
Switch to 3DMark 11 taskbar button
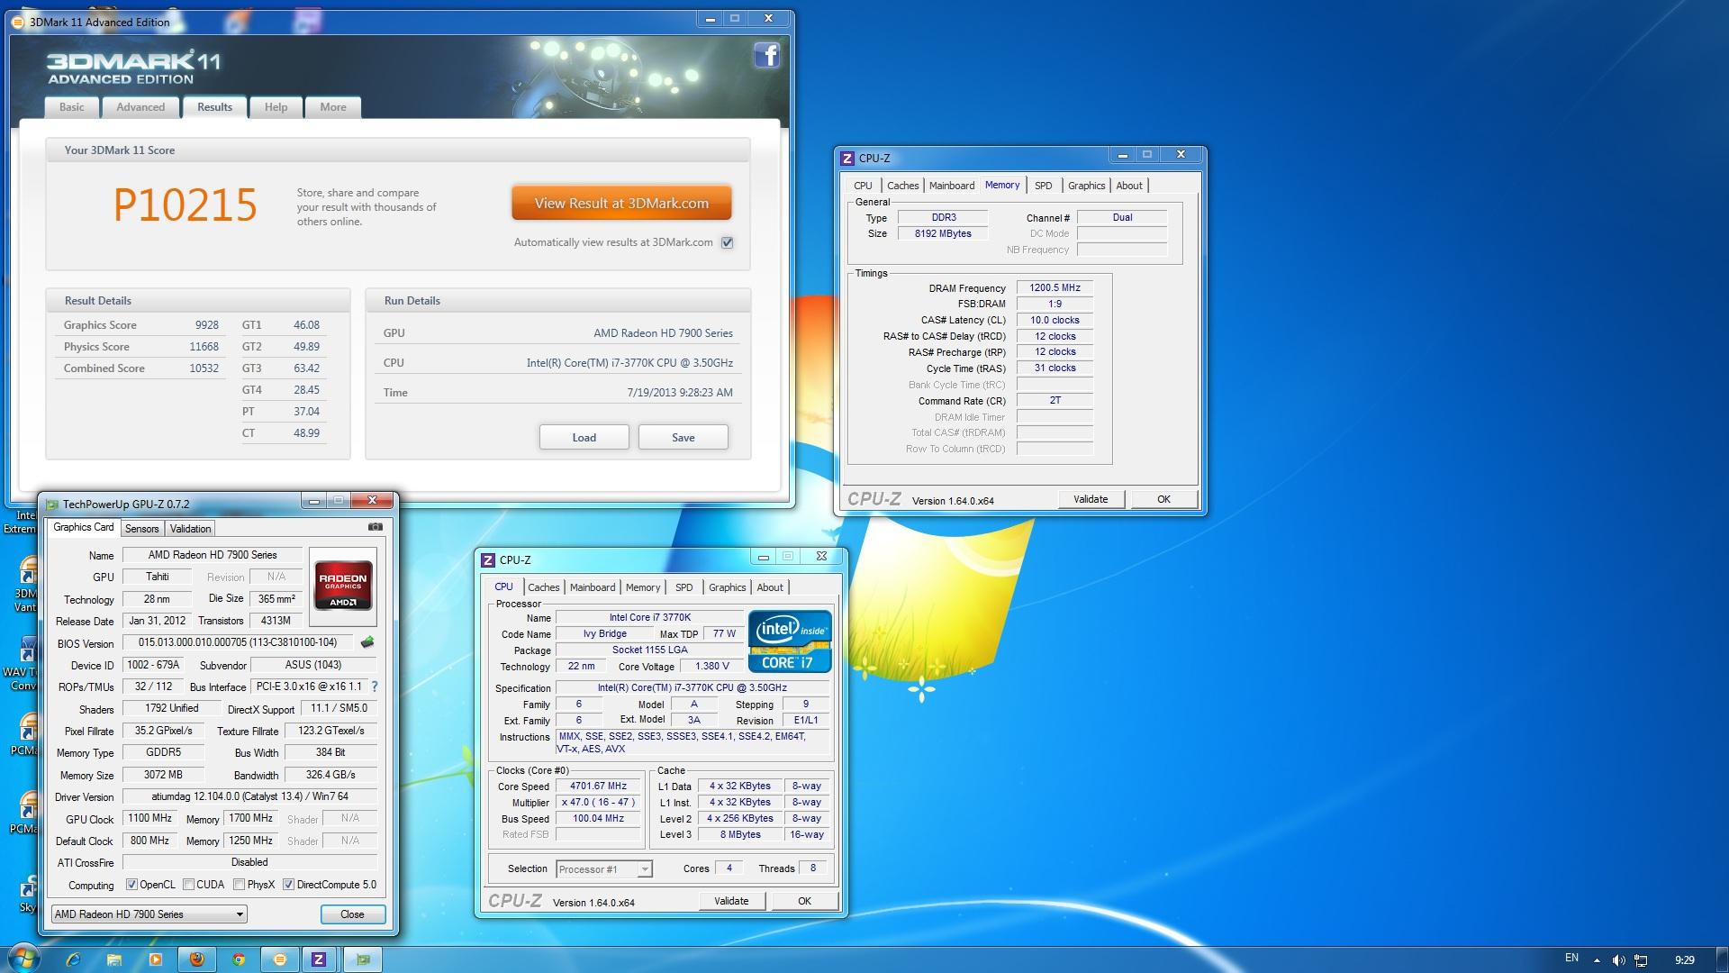[x=280, y=959]
